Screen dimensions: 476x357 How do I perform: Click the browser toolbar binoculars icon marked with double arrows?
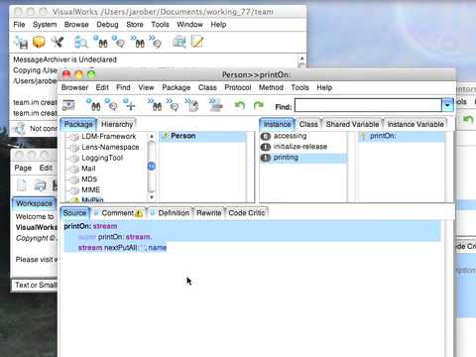(x=155, y=104)
